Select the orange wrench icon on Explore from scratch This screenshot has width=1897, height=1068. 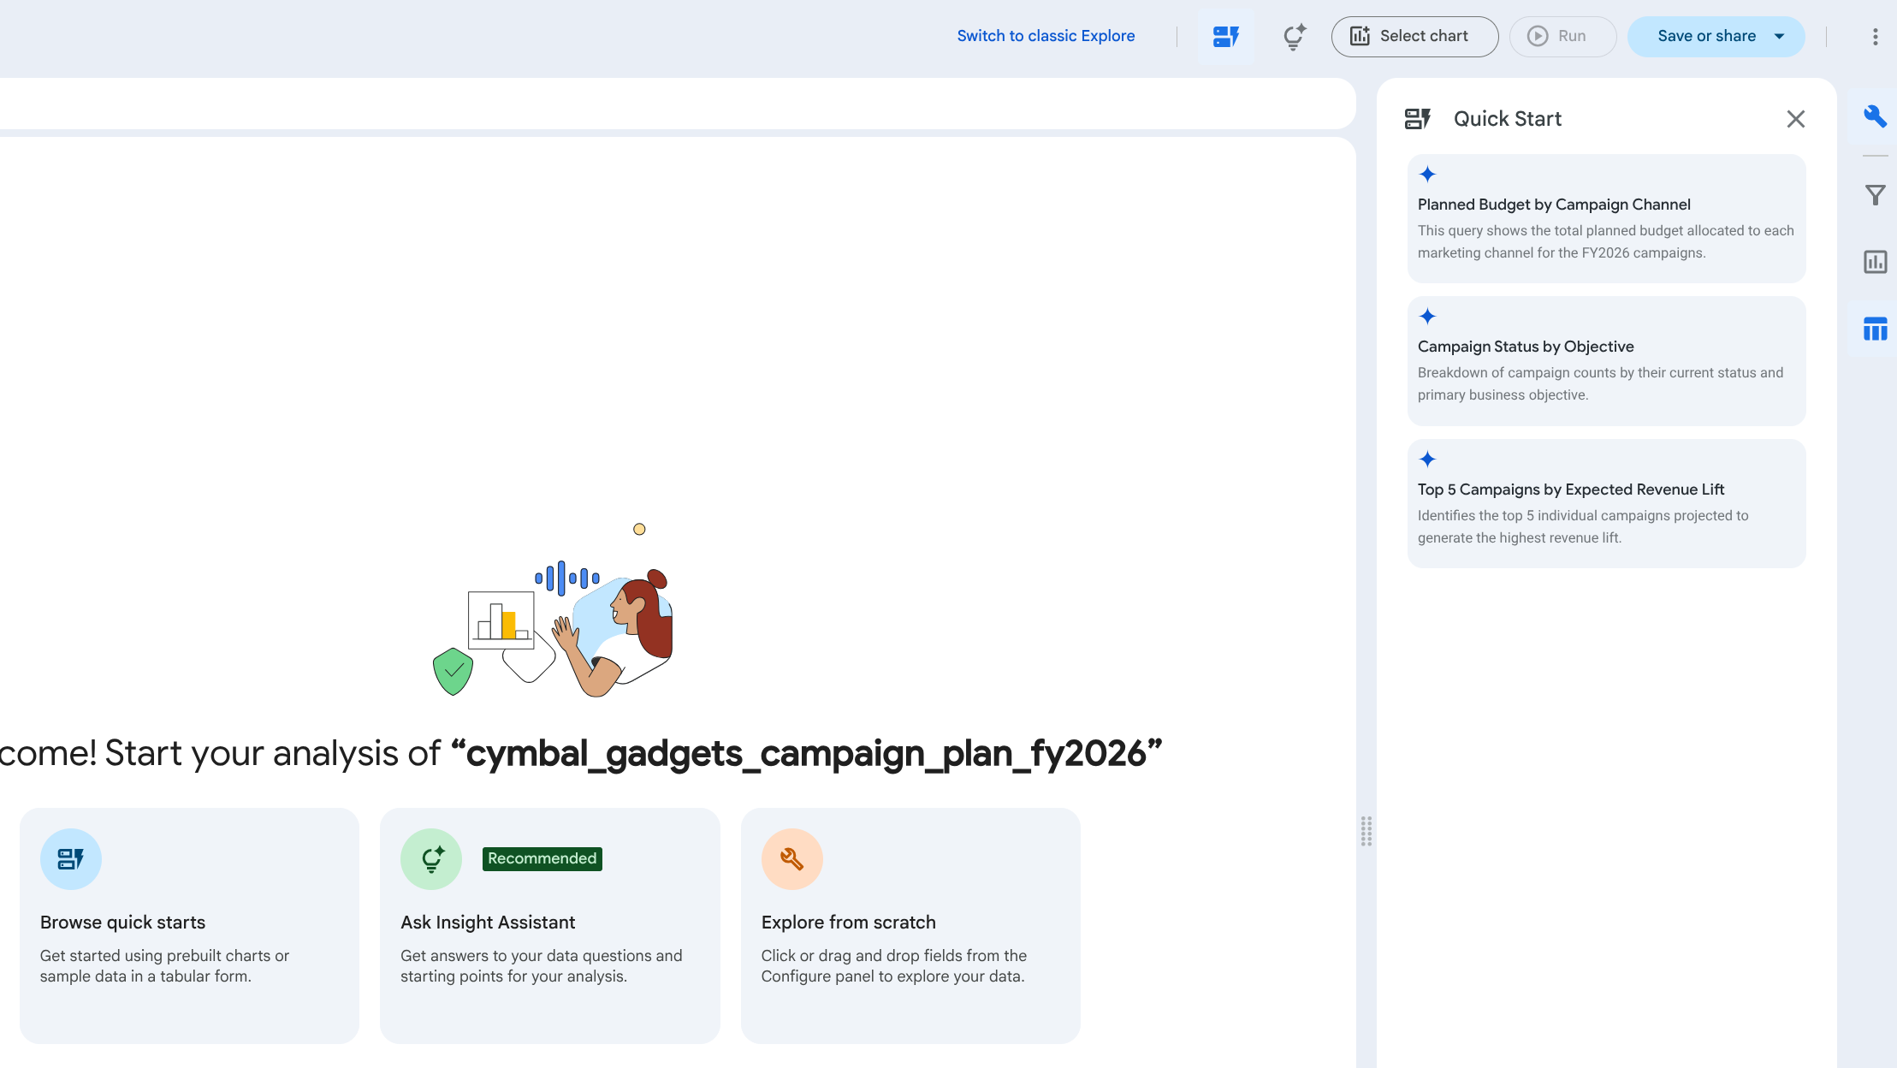[x=791, y=858]
